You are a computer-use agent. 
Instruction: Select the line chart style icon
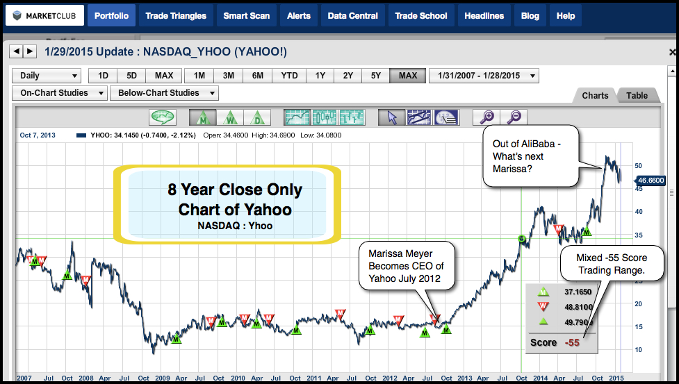(297, 117)
